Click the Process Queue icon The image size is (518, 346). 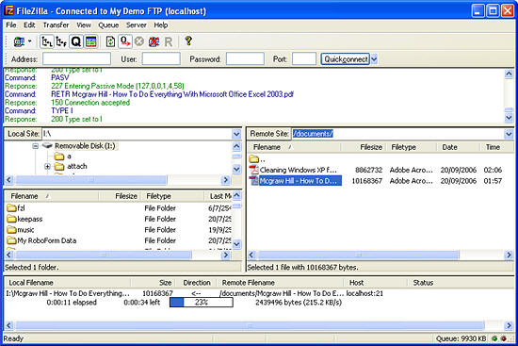[125, 41]
